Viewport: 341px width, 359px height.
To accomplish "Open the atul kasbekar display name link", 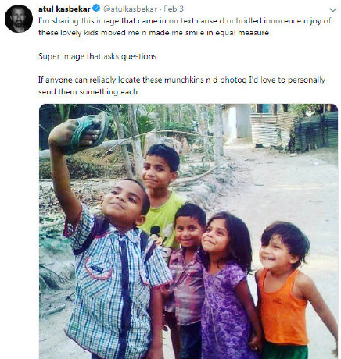I will (64, 9).
